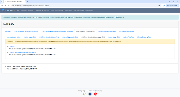Open the SongKong website icon in footer
The height and width of the screenshot is (97, 180).
click(84, 94)
